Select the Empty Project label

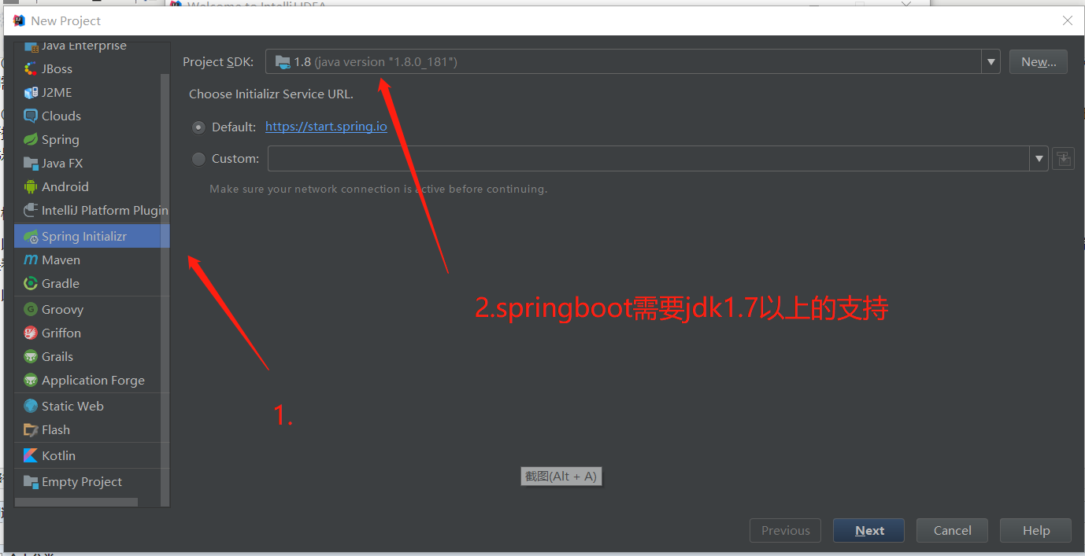[82, 482]
